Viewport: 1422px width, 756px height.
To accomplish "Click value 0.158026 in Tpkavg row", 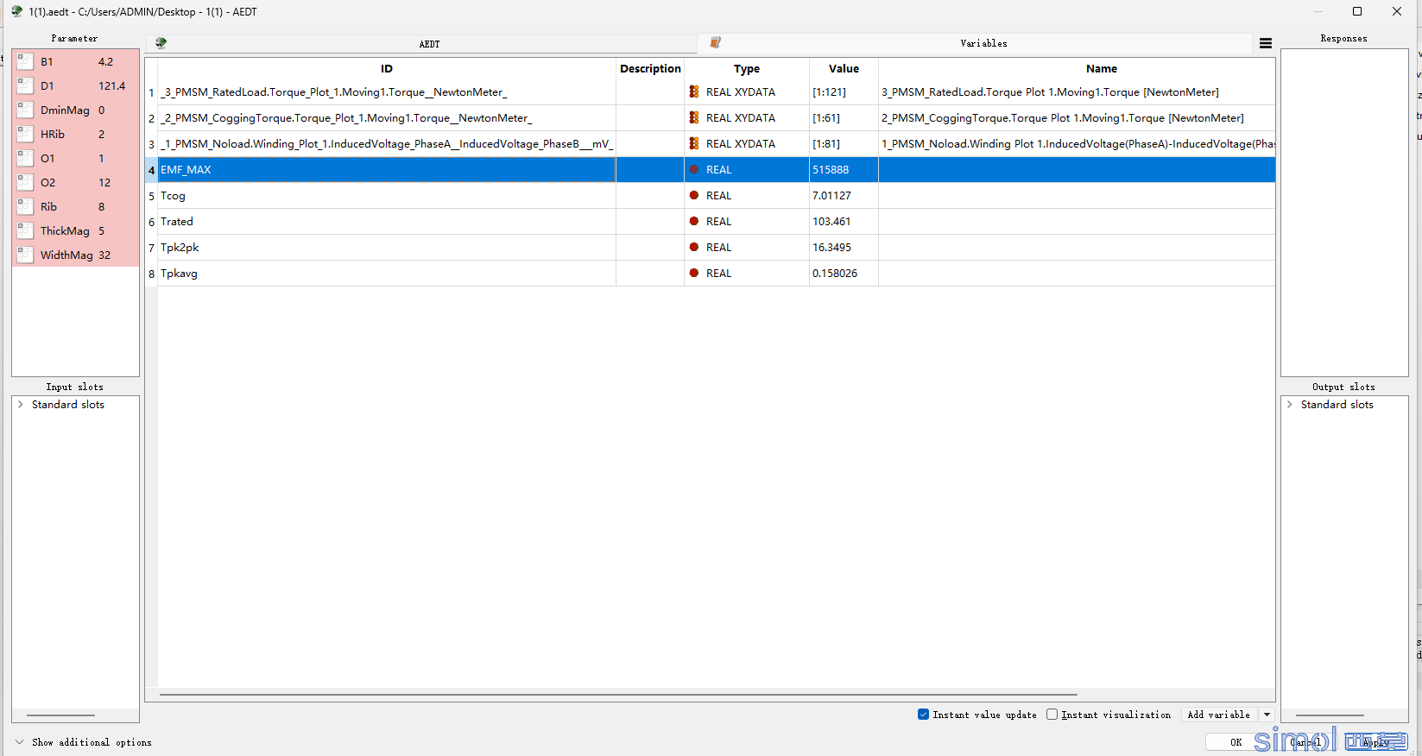I will tap(835, 273).
